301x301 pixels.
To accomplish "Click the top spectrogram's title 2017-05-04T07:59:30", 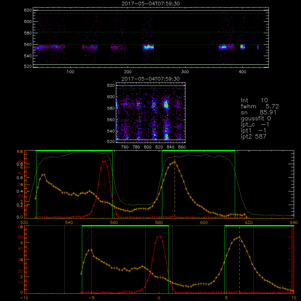I will click(x=150, y=4).
